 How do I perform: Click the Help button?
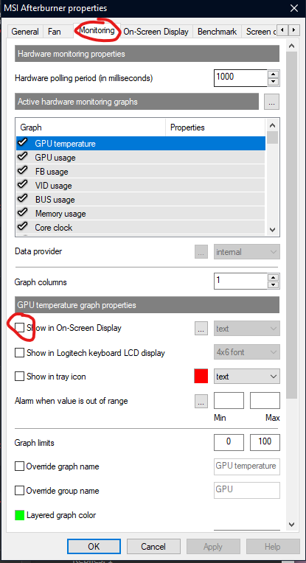tap(273, 547)
